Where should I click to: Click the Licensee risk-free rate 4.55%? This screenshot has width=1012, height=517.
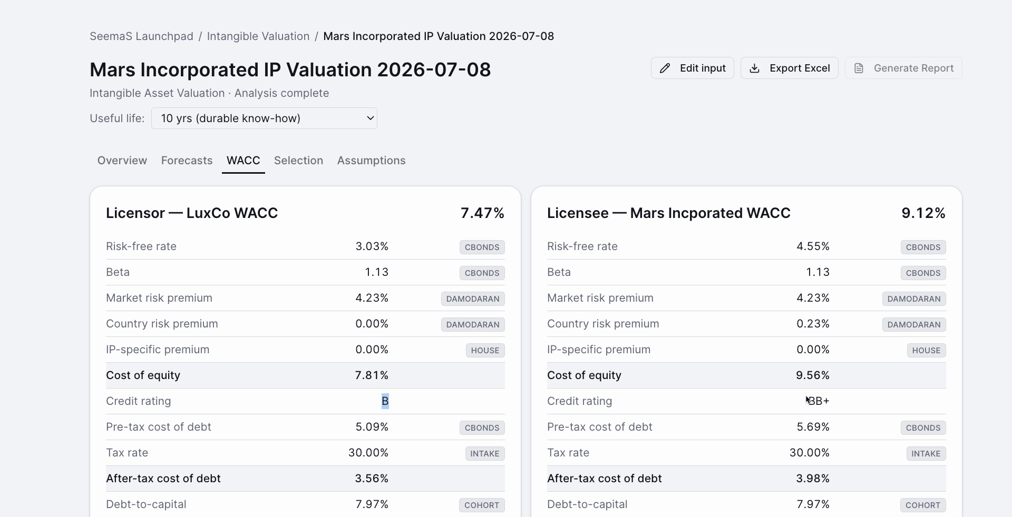point(813,246)
